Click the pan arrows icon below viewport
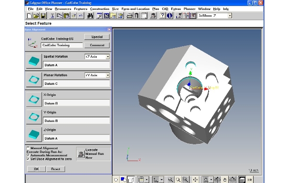The height and width of the screenshot is (183, 289). pos(195,180)
